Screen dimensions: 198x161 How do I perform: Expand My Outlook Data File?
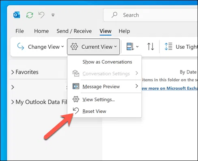pyautogui.click(x=13, y=102)
